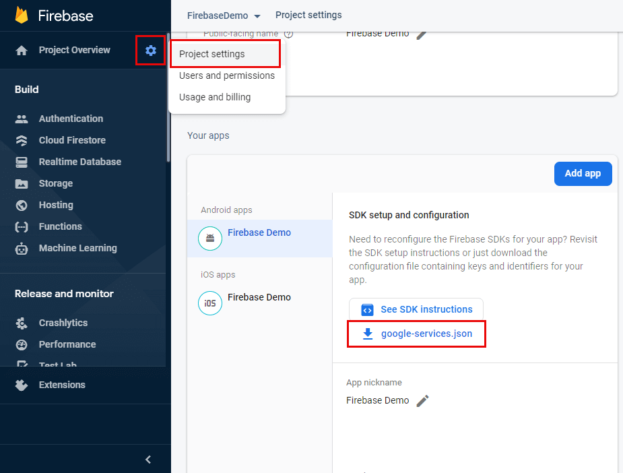Select the iOS Firebase Demo app

(x=260, y=303)
